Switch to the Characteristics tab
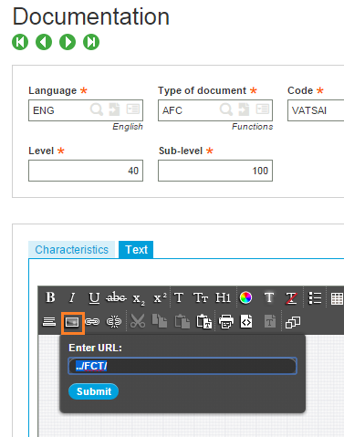This screenshot has height=437, width=344. coord(71,250)
